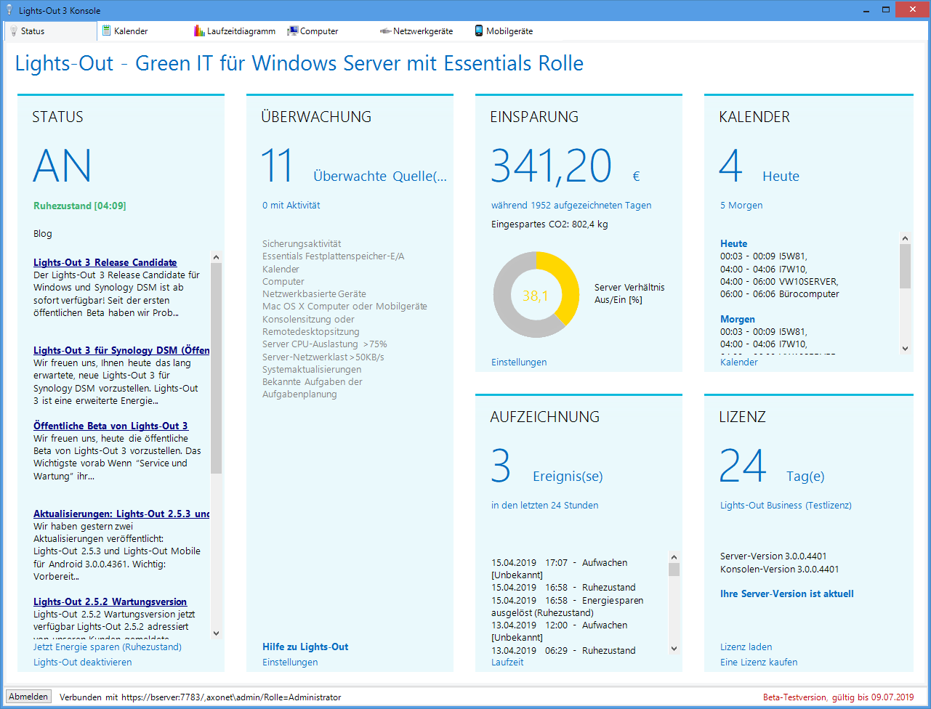Click Eingespartes CO2: 802,4 kg text
The width and height of the screenshot is (931, 709).
549,224
